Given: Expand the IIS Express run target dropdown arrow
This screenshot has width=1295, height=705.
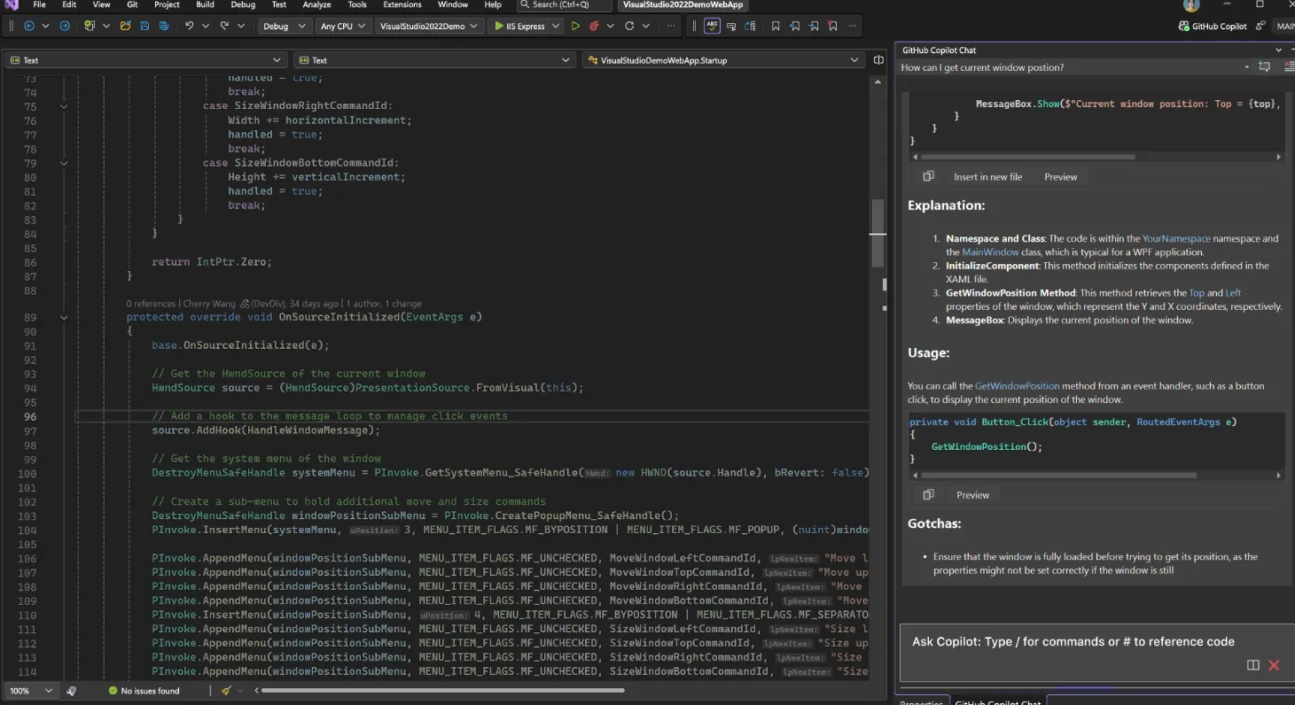Looking at the screenshot, I should 556,26.
